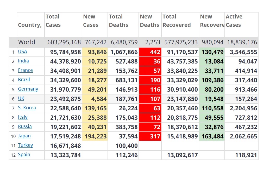The width and height of the screenshot is (270, 172).
Task: Select USA new deaths cell 442
Action: (x=150, y=52)
